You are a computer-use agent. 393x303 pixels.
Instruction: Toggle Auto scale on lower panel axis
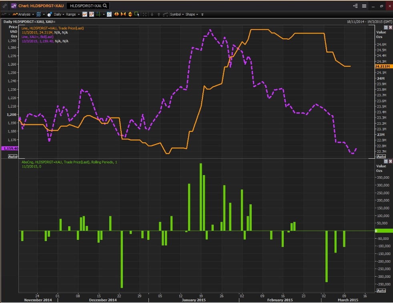pyautogui.click(x=381, y=290)
